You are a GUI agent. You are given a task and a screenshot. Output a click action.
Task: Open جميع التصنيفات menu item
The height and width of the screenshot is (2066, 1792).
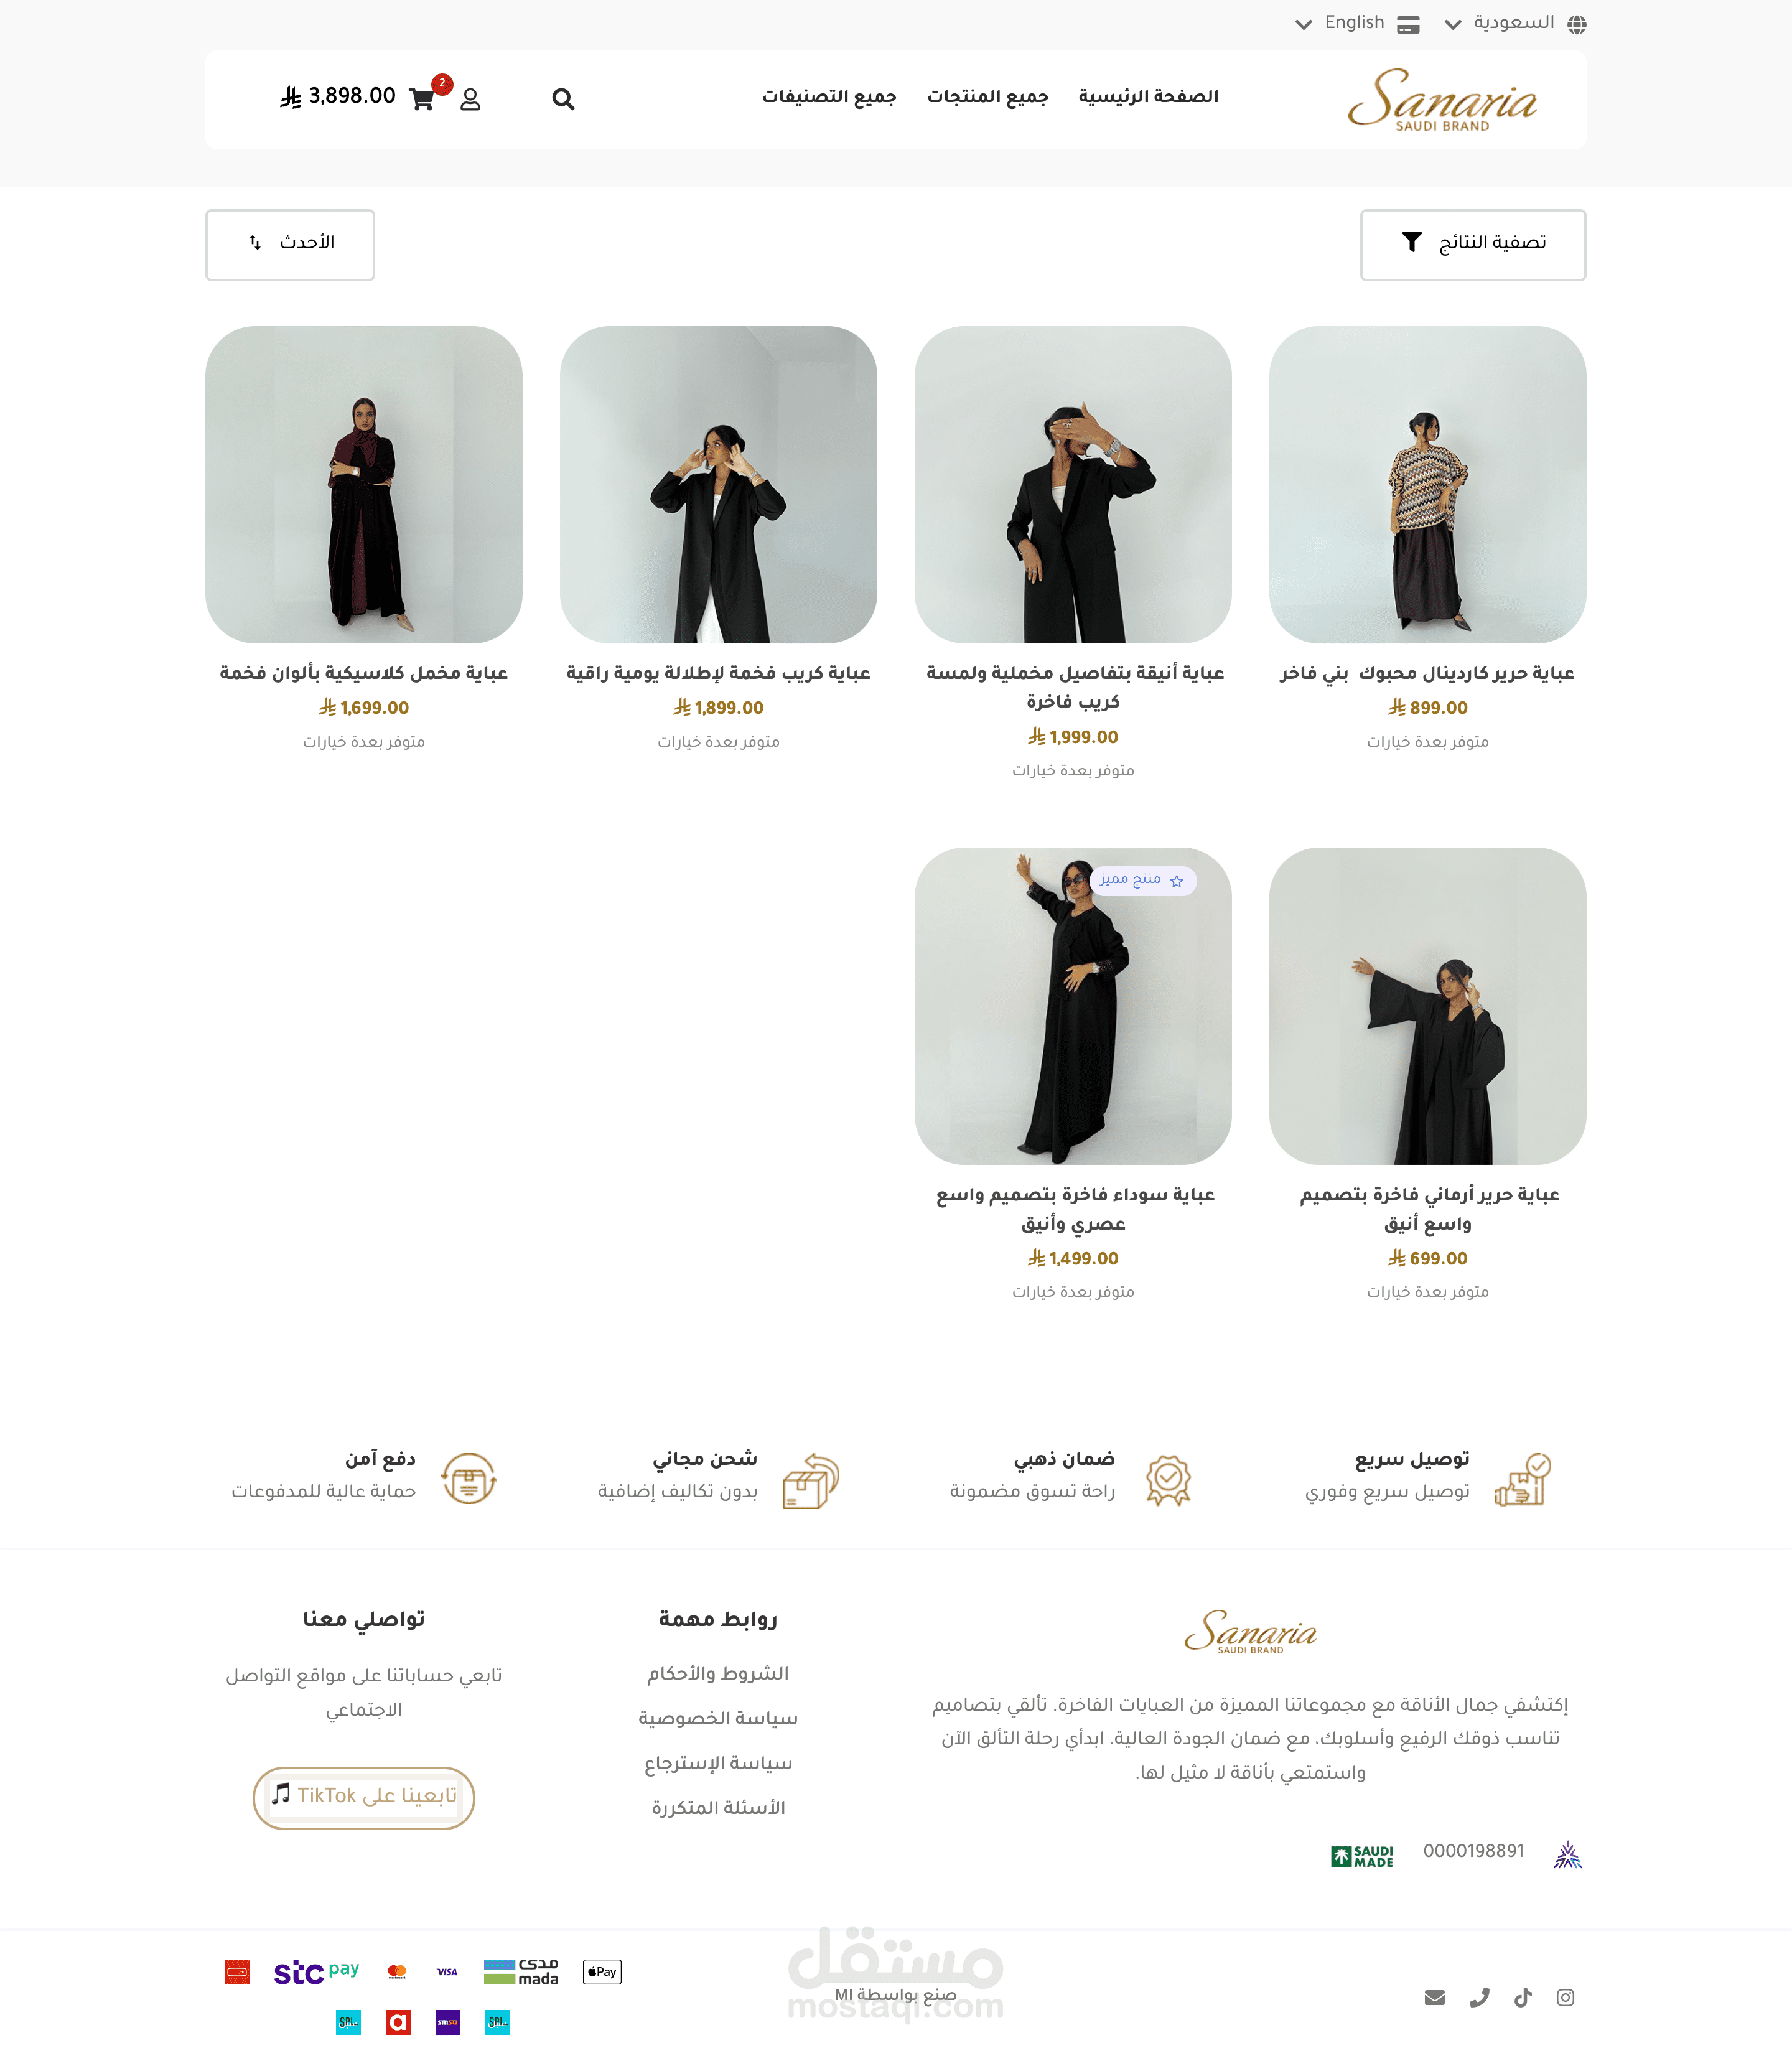pyautogui.click(x=829, y=97)
